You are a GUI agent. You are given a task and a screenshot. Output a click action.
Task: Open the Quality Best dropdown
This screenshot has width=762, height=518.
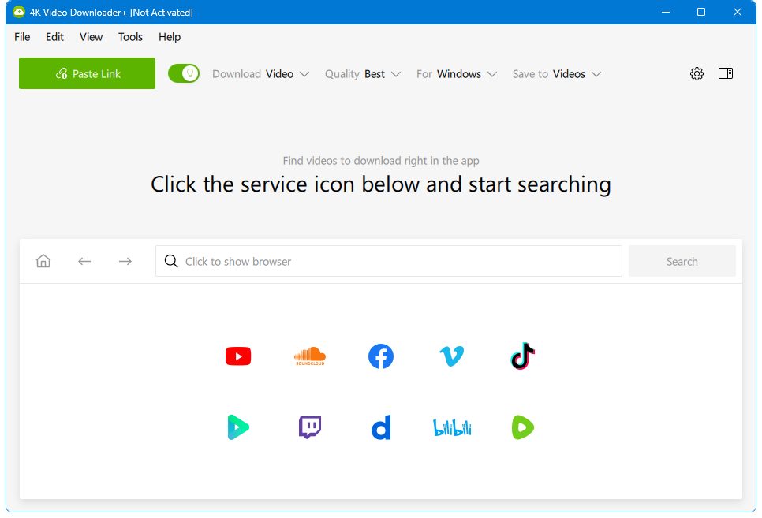point(363,74)
